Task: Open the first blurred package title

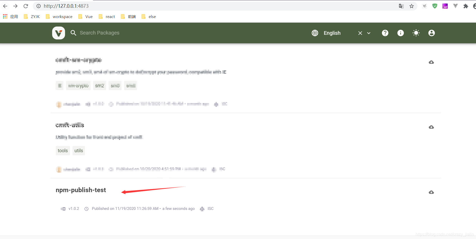Action: [x=78, y=60]
